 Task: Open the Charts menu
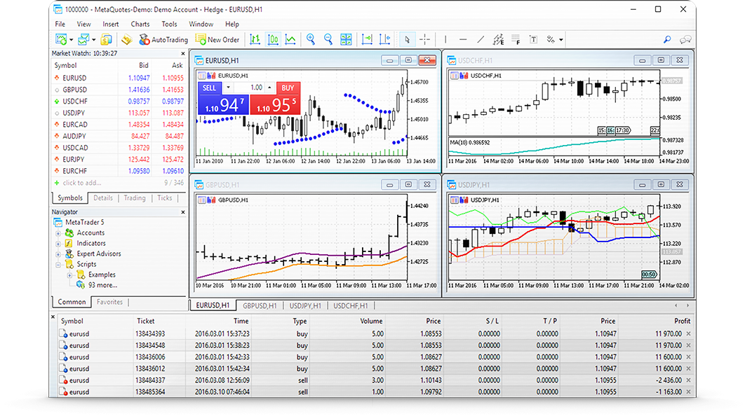tap(140, 25)
